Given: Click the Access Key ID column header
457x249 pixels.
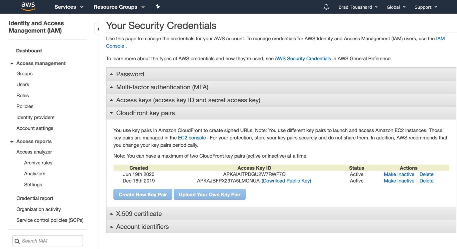Looking at the screenshot, I should pyautogui.click(x=254, y=168).
